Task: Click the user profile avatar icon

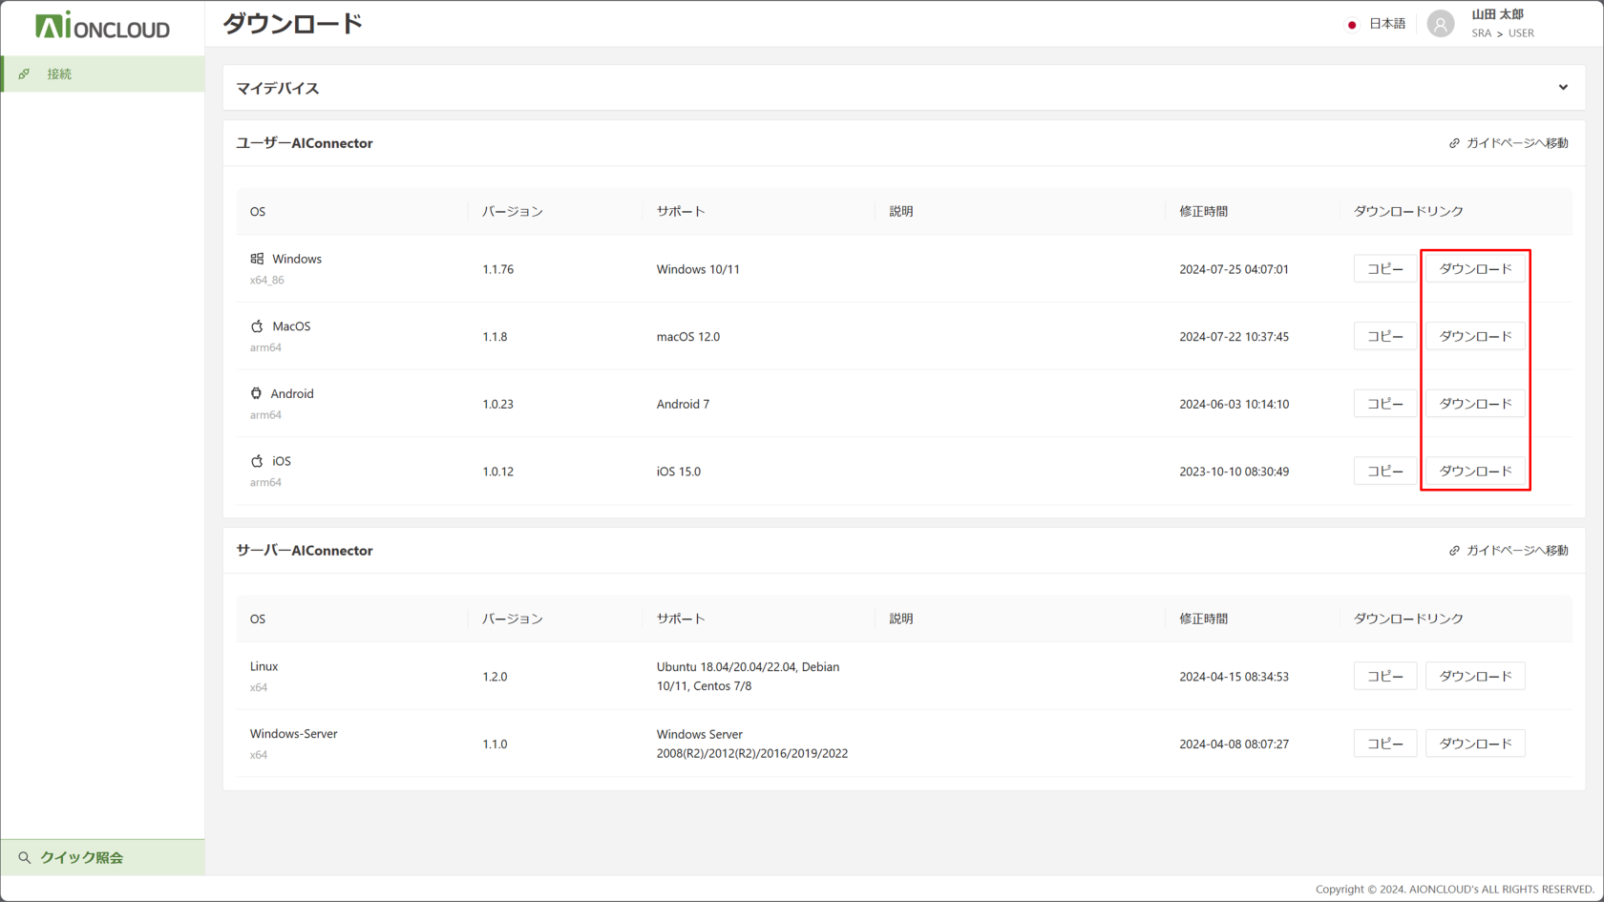Action: [x=1440, y=24]
